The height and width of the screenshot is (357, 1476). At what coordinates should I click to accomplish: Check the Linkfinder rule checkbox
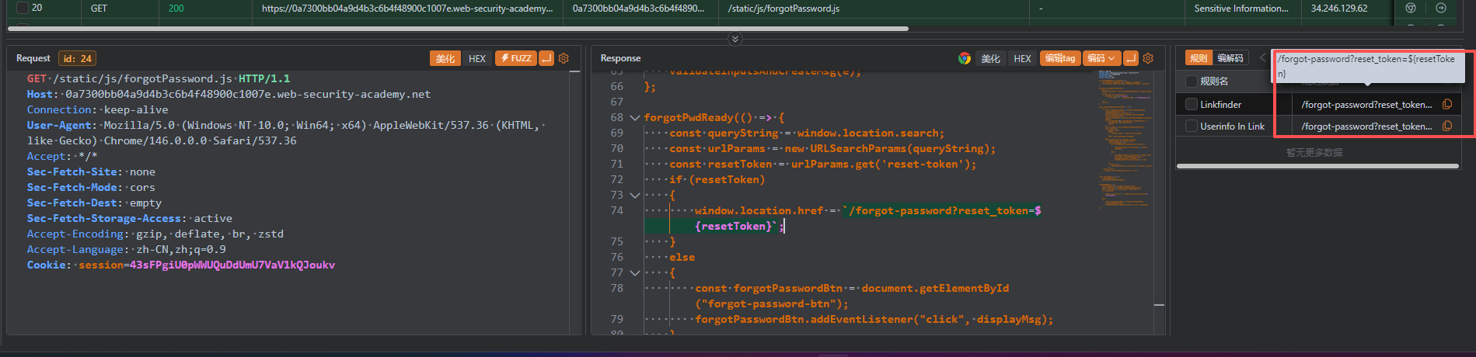click(x=1191, y=104)
